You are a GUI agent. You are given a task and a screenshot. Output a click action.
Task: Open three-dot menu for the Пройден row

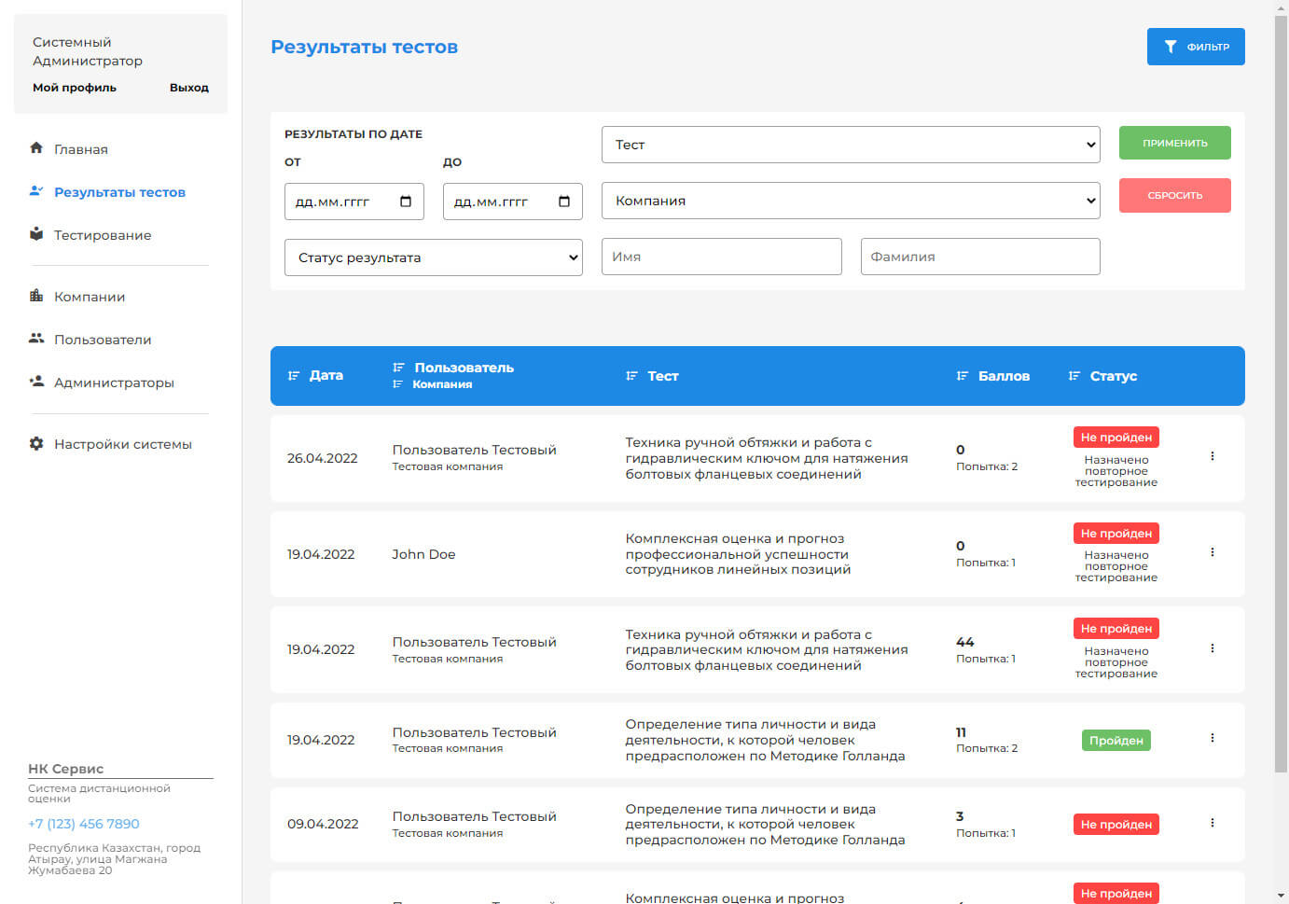[1213, 738]
